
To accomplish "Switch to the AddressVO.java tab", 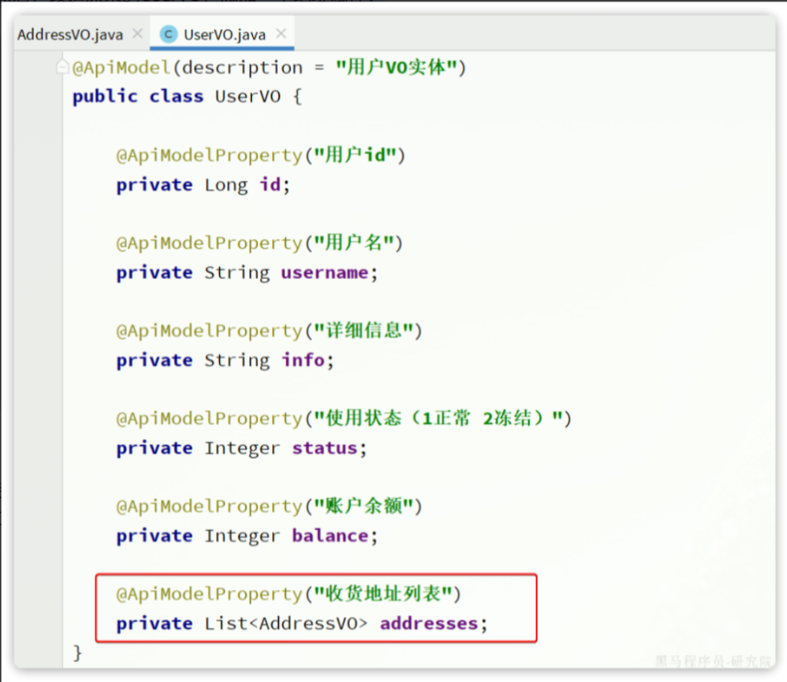I will pos(70,35).
